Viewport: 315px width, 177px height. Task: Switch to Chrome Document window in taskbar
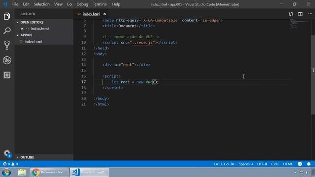click(49, 172)
